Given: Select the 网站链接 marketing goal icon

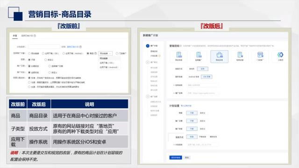Looking at the screenshot, I should tap(178, 56).
